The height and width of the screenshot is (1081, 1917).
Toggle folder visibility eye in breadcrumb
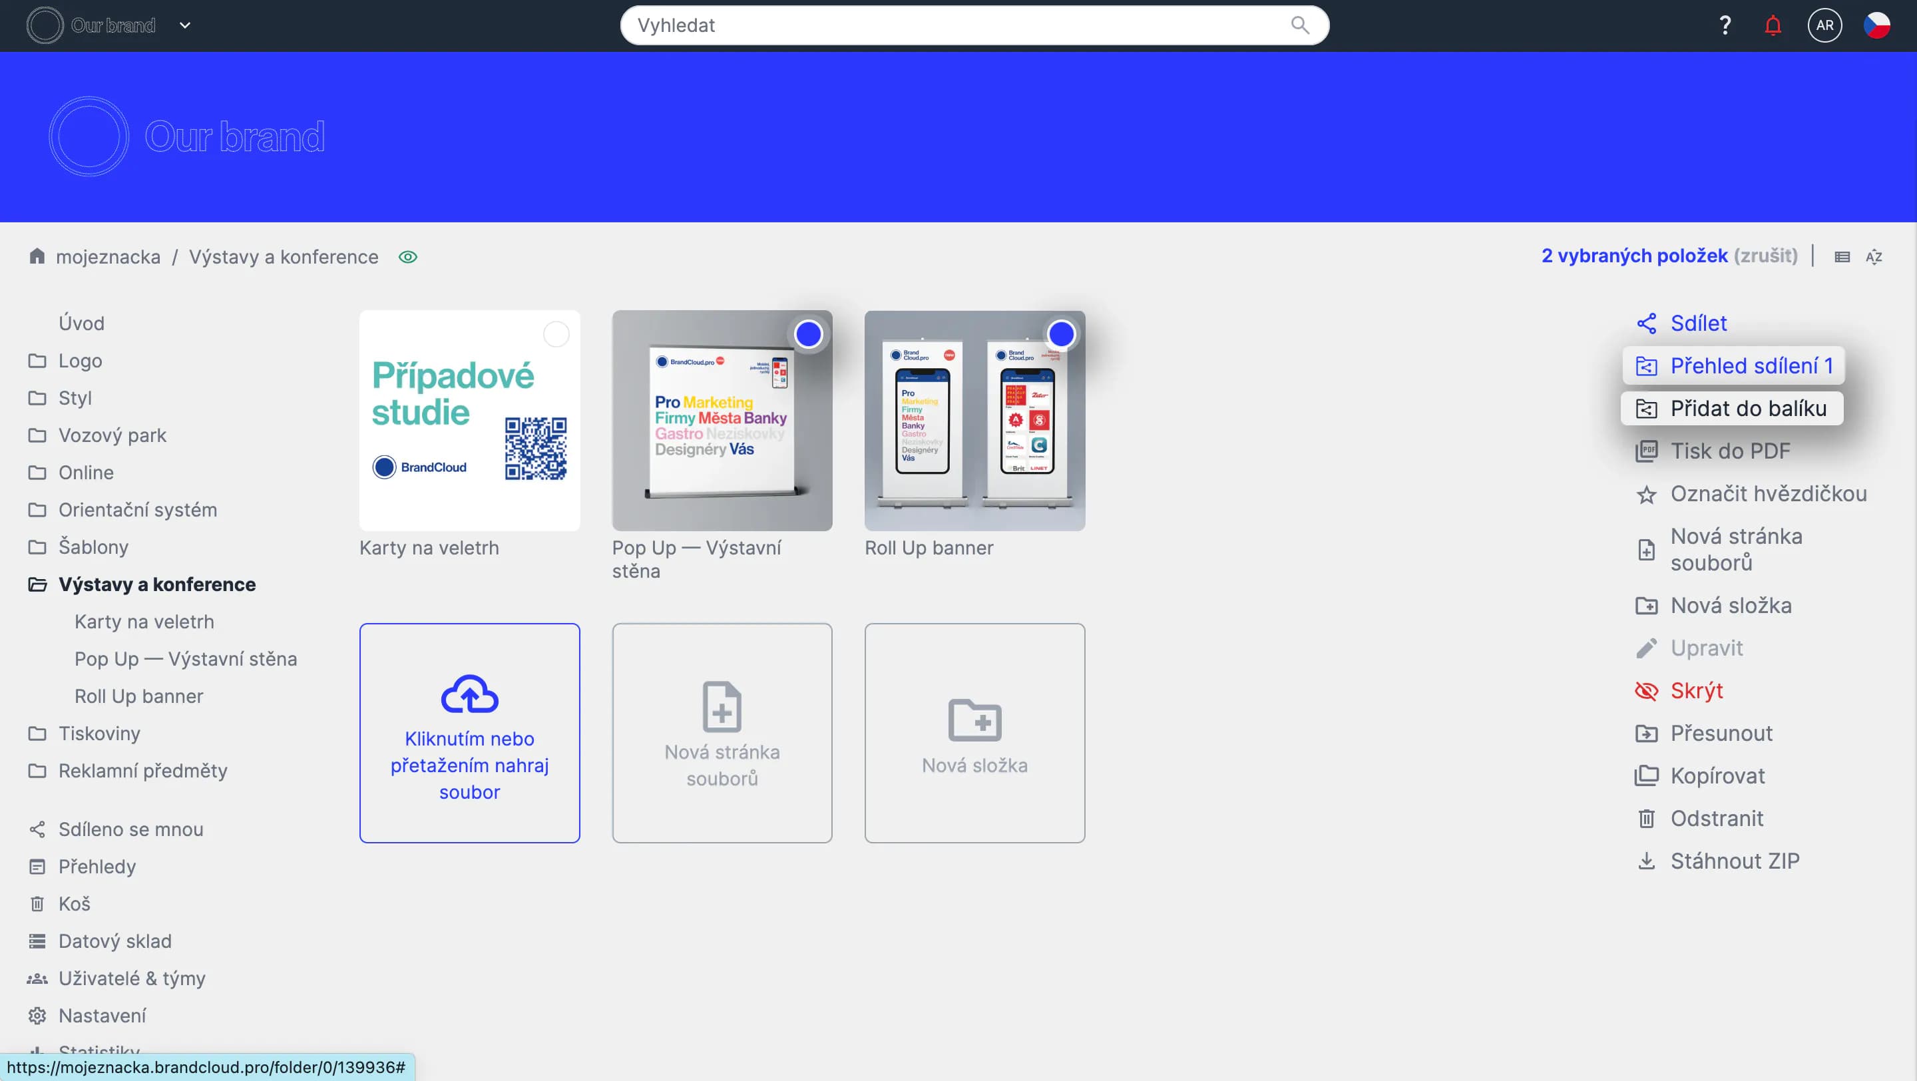(x=408, y=258)
